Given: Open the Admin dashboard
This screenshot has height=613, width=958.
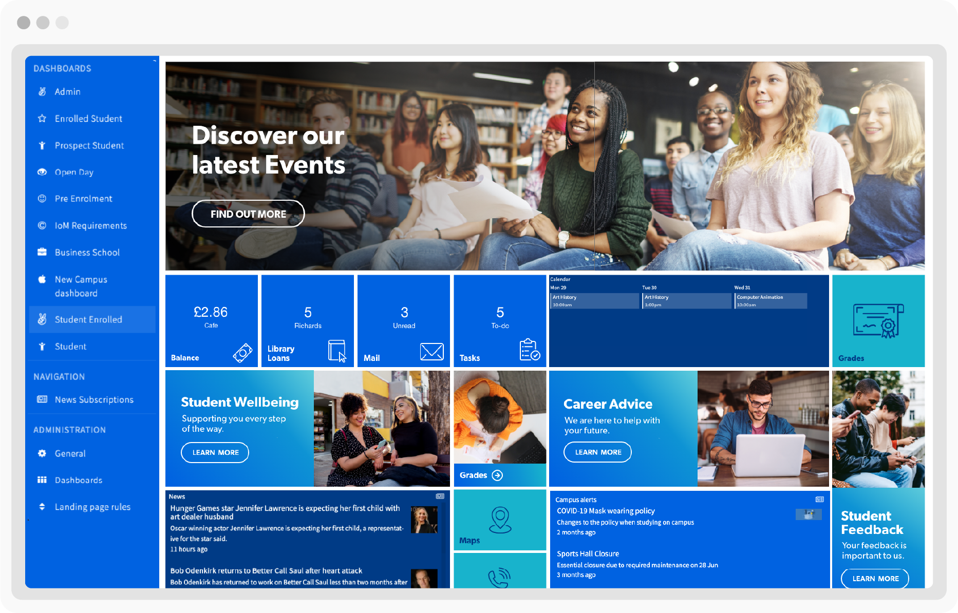Looking at the screenshot, I should click(x=92, y=91).
